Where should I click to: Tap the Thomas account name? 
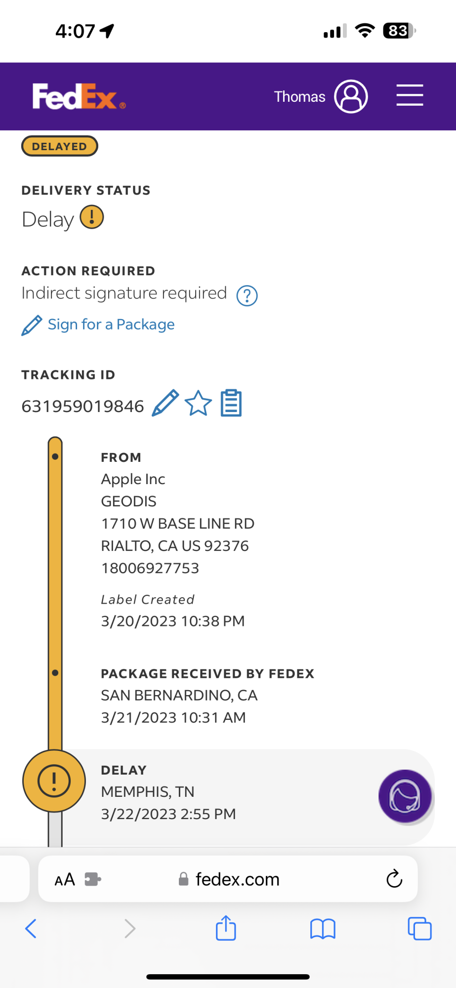click(299, 97)
